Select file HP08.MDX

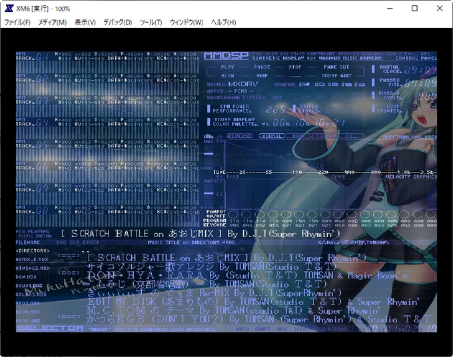[x=28, y=320]
